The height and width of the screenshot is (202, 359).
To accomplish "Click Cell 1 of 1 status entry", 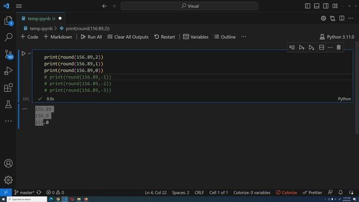I will [x=219, y=192].
